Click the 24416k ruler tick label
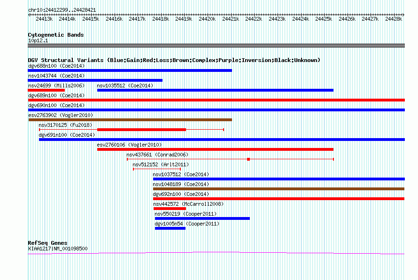 (114, 19)
